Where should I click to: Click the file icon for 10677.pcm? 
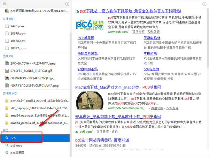pos(7,48)
